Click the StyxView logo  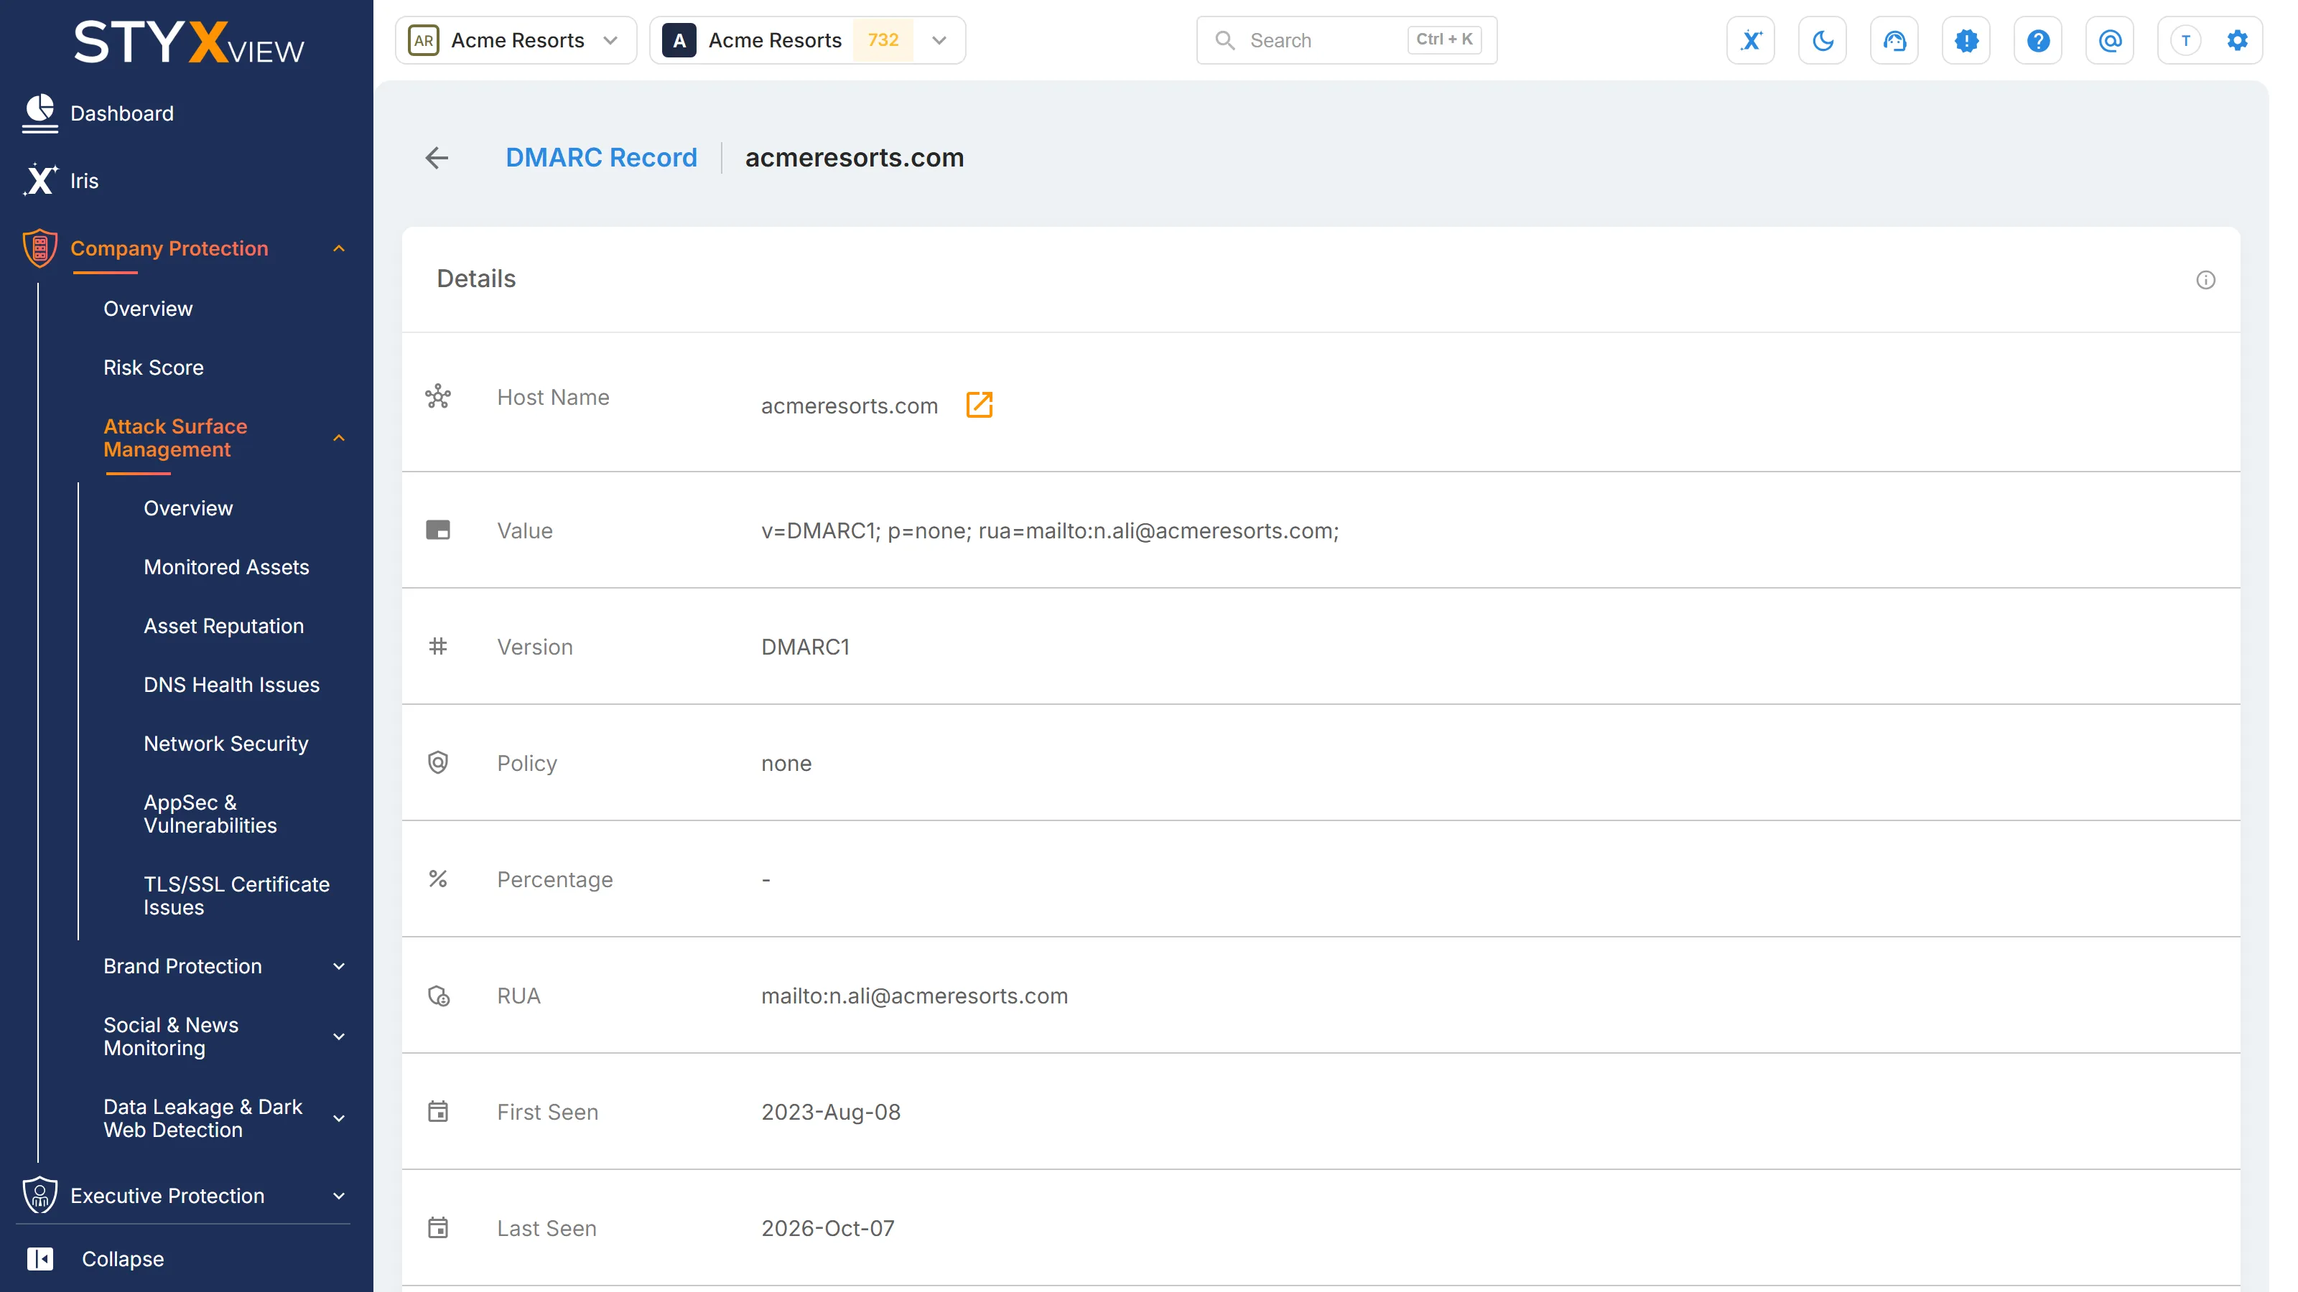pyautogui.click(x=188, y=43)
